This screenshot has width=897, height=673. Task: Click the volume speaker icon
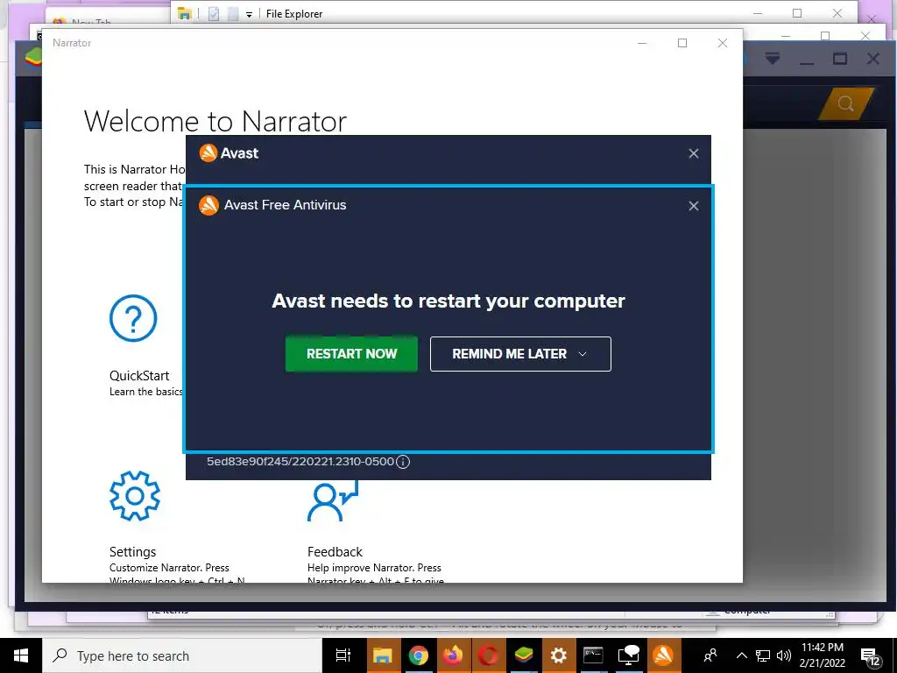click(784, 655)
